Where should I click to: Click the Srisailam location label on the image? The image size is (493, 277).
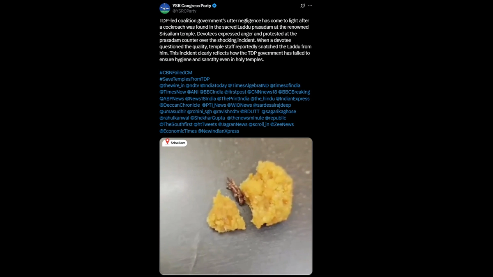tap(179, 143)
